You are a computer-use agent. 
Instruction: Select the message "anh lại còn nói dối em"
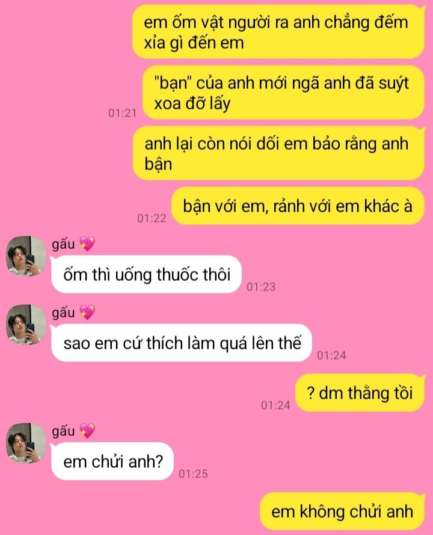tap(278, 153)
